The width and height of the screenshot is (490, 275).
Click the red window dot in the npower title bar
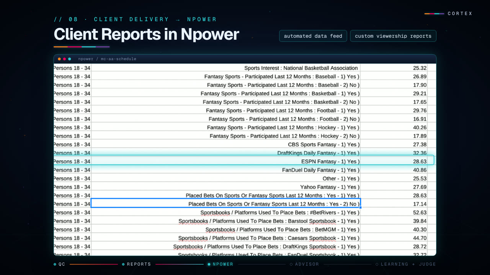[x=64, y=59]
